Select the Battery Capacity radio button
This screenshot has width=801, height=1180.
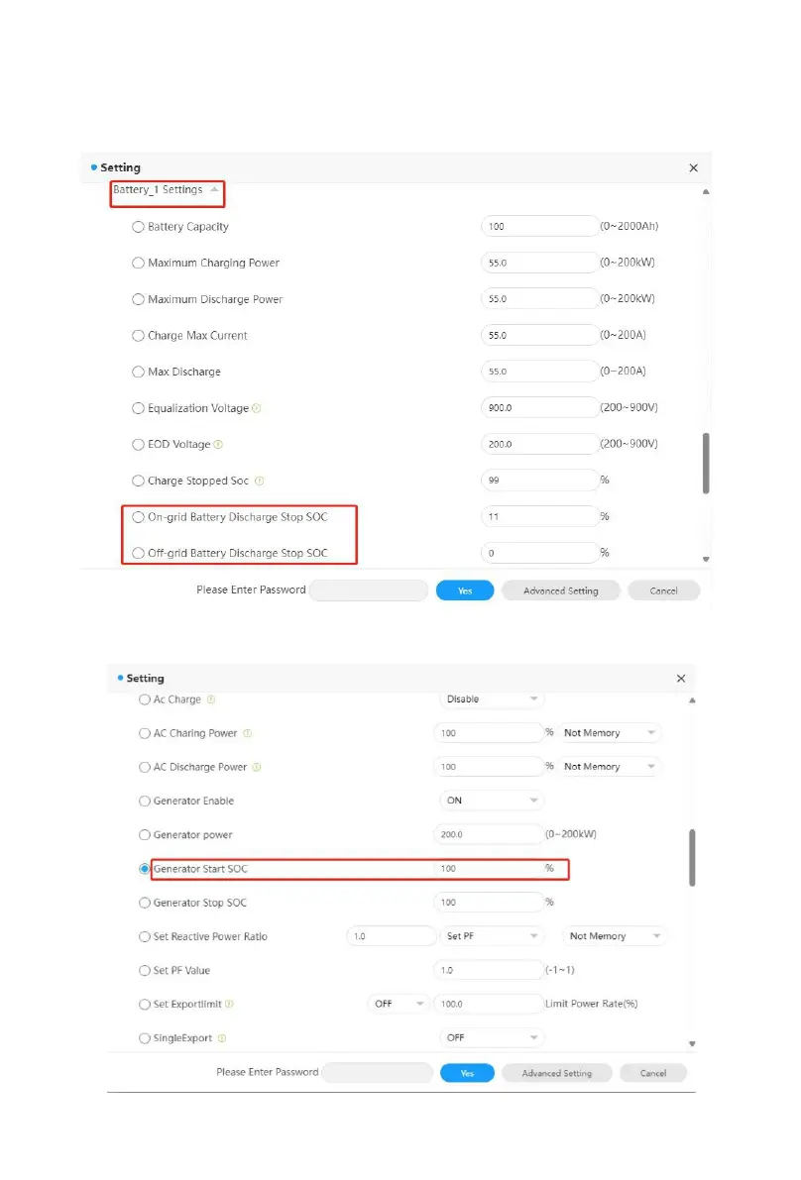click(139, 227)
